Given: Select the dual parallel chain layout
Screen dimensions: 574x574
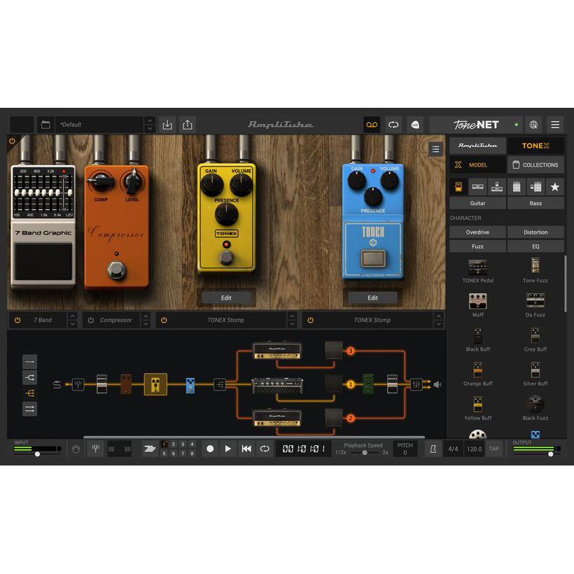Looking at the screenshot, I should 29,409.
